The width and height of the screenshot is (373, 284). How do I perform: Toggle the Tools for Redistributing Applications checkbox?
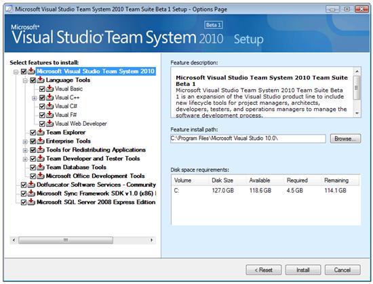[33, 150]
